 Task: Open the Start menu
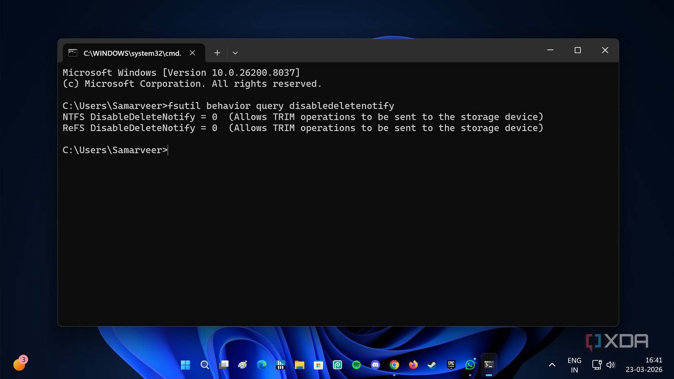pos(186,365)
